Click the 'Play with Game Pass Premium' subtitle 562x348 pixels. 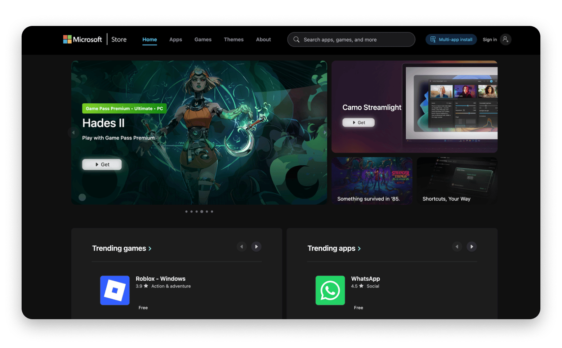(x=118, y=138)
